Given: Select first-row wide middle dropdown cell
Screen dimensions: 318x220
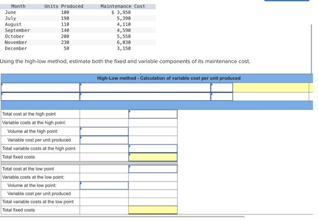Looking at the screenshot, I should tap(145, 88).
